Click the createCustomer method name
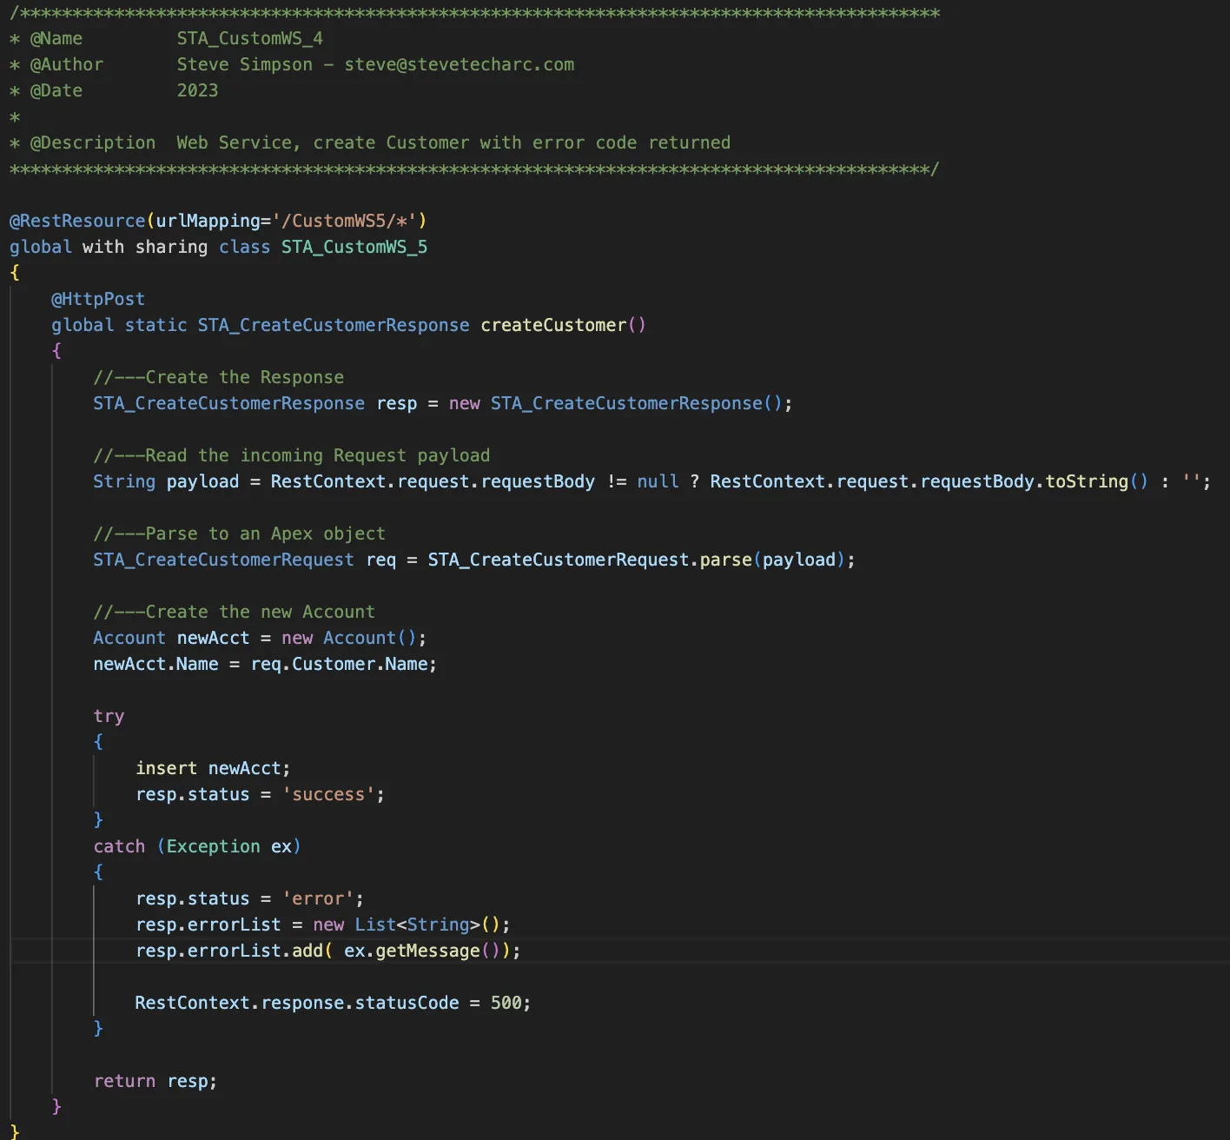Screen dimensions: 1230x1140 tap(553, 325)
